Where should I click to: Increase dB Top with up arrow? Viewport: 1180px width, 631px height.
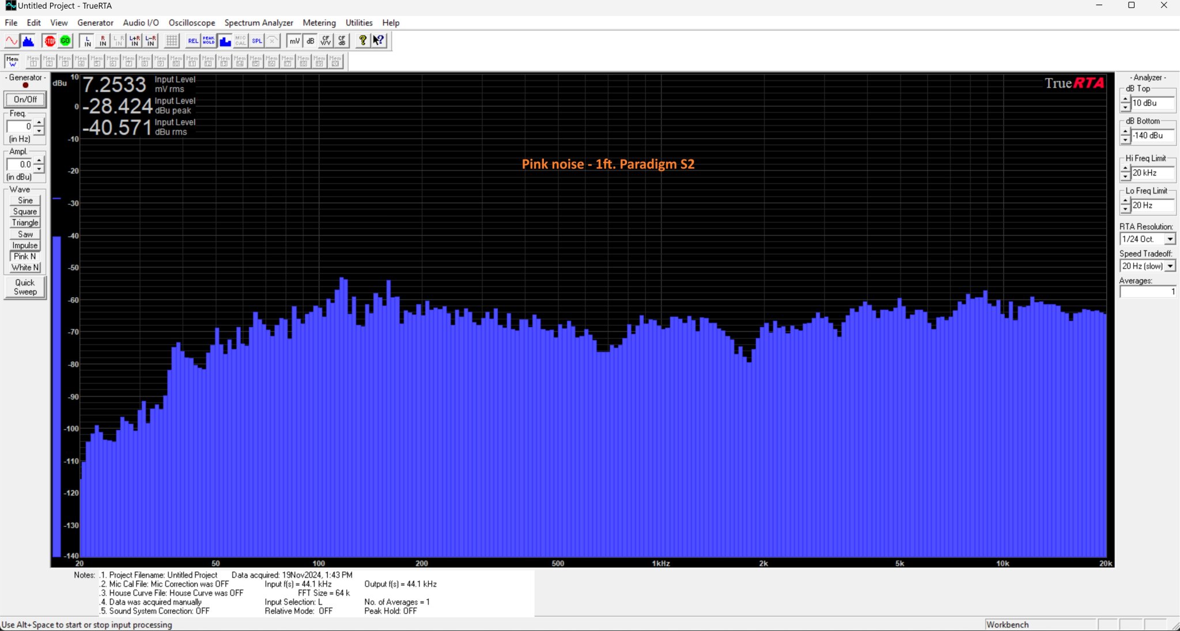pyautogui.click(x=1125, y=100)
